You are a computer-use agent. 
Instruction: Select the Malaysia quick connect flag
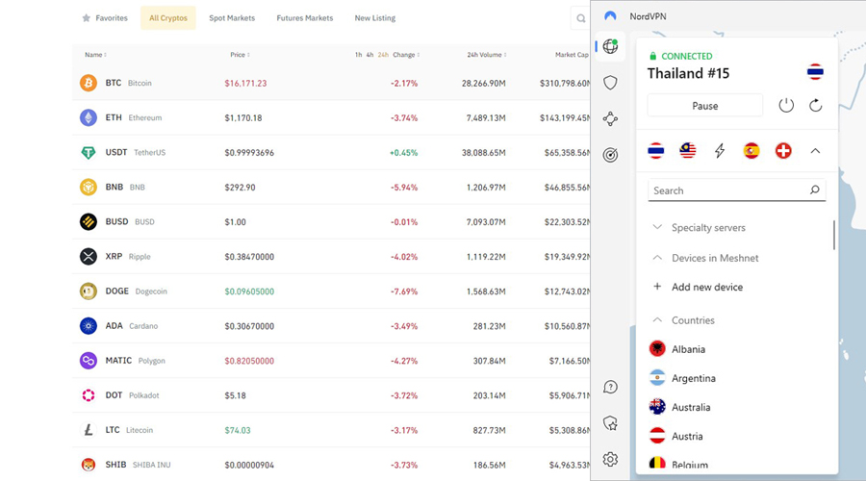(688, 151)
